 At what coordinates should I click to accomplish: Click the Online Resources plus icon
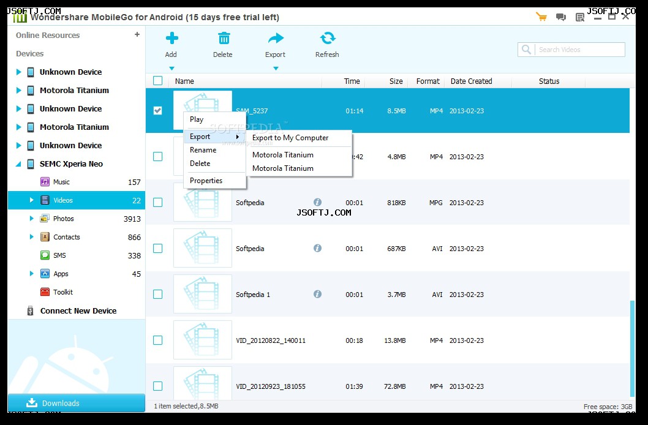[137, 35]
